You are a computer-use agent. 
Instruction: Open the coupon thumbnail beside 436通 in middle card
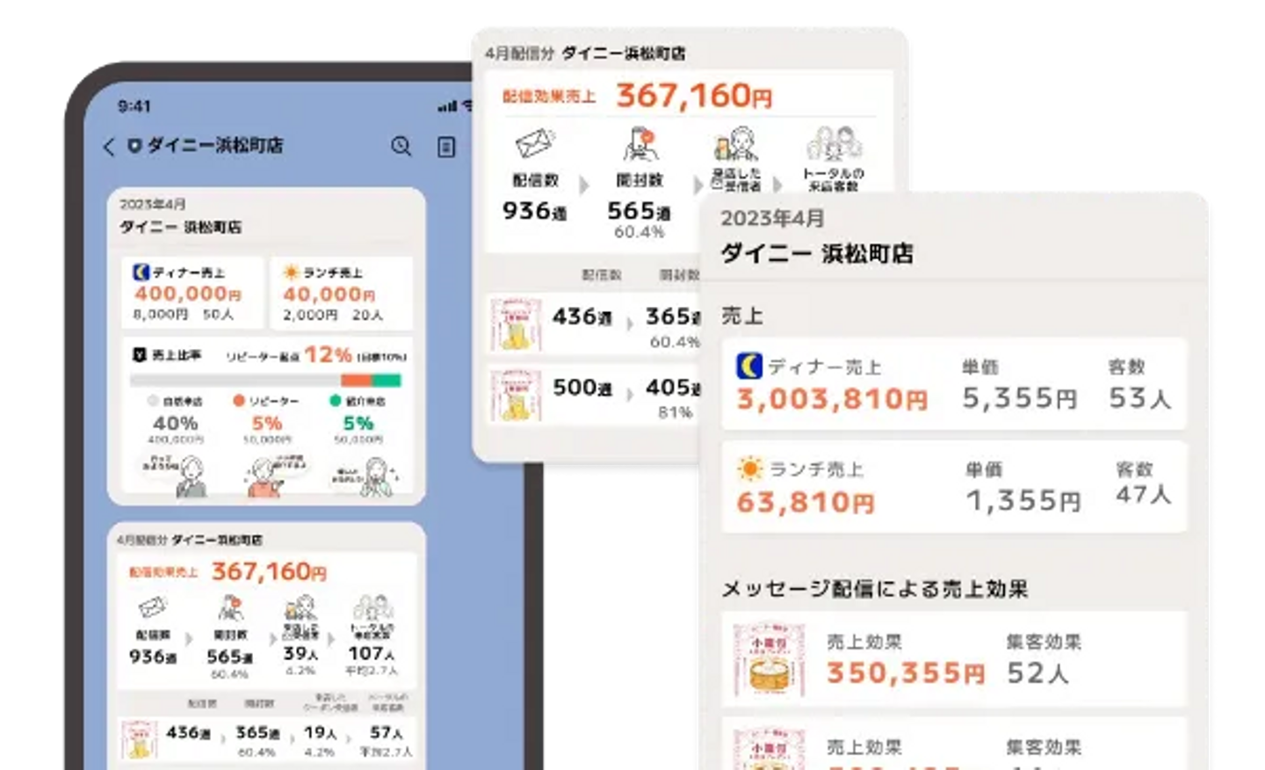(x=516, y=324)
